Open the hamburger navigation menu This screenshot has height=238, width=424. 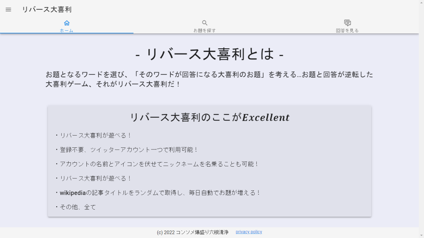9,10
